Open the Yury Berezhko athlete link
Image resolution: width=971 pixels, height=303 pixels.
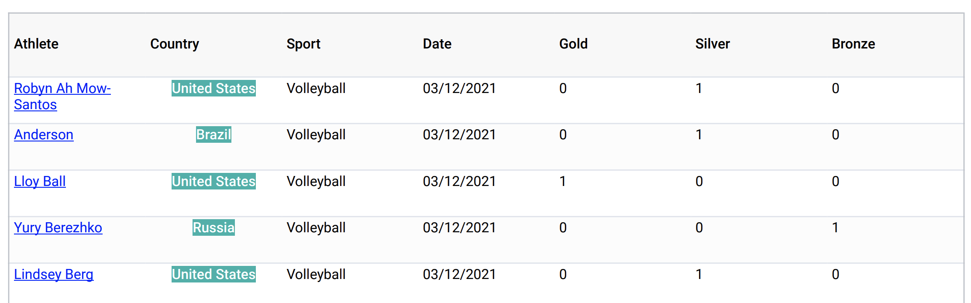pyautogui.click(x=58, y=227)
